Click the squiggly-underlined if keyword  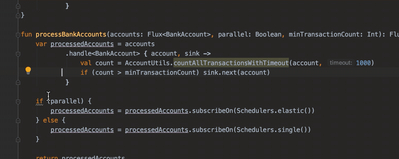39,101
